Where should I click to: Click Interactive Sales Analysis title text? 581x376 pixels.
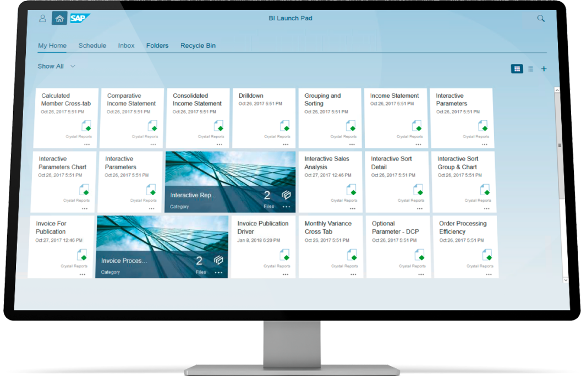(x=327, y=163)
